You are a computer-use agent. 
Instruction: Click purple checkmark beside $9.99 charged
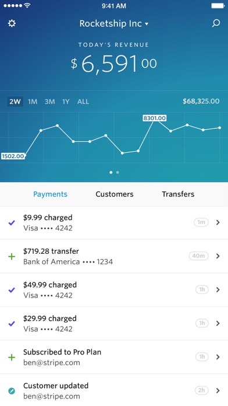pyautogui.click(x=12, y=222)
